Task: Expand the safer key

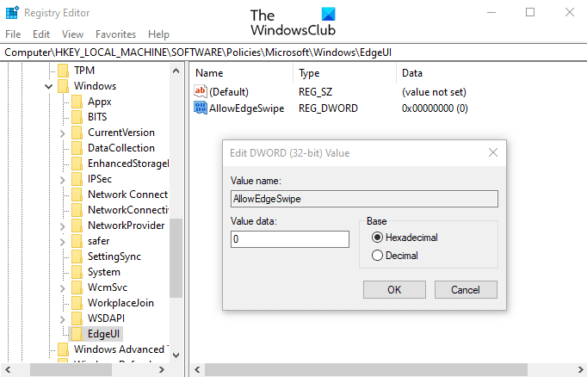Action: pyautogui.click(x=62, y=242)
